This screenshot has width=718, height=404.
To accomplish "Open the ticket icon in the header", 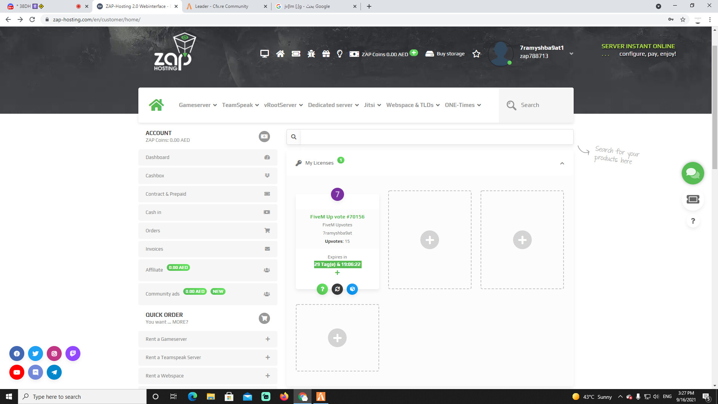I will tap(295, 53).
